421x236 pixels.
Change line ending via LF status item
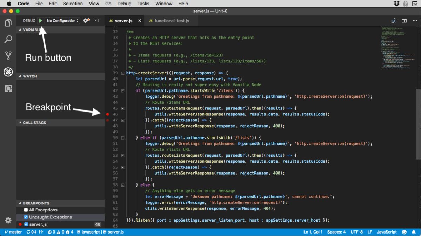(370, 232)
